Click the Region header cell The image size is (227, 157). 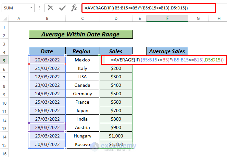[82, 51]
